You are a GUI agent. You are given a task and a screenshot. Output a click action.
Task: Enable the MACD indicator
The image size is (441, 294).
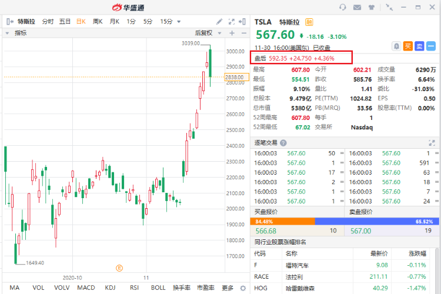click(x=86, y=288)
